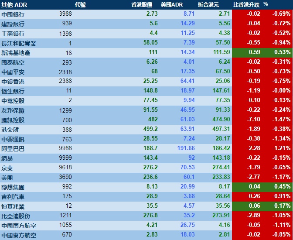
Task: Select the 恆生銀行 stock name
Action: tap(13, 91)
